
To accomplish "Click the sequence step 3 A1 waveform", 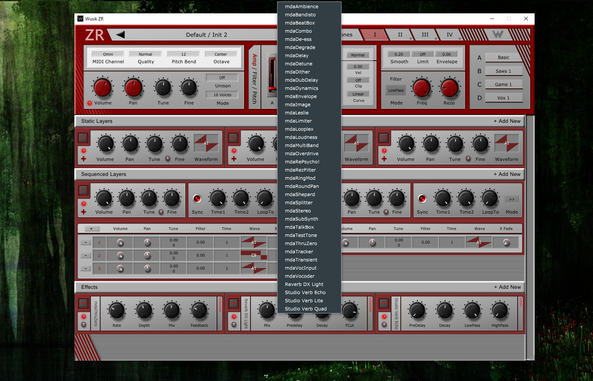I will [x=254, y=268].
